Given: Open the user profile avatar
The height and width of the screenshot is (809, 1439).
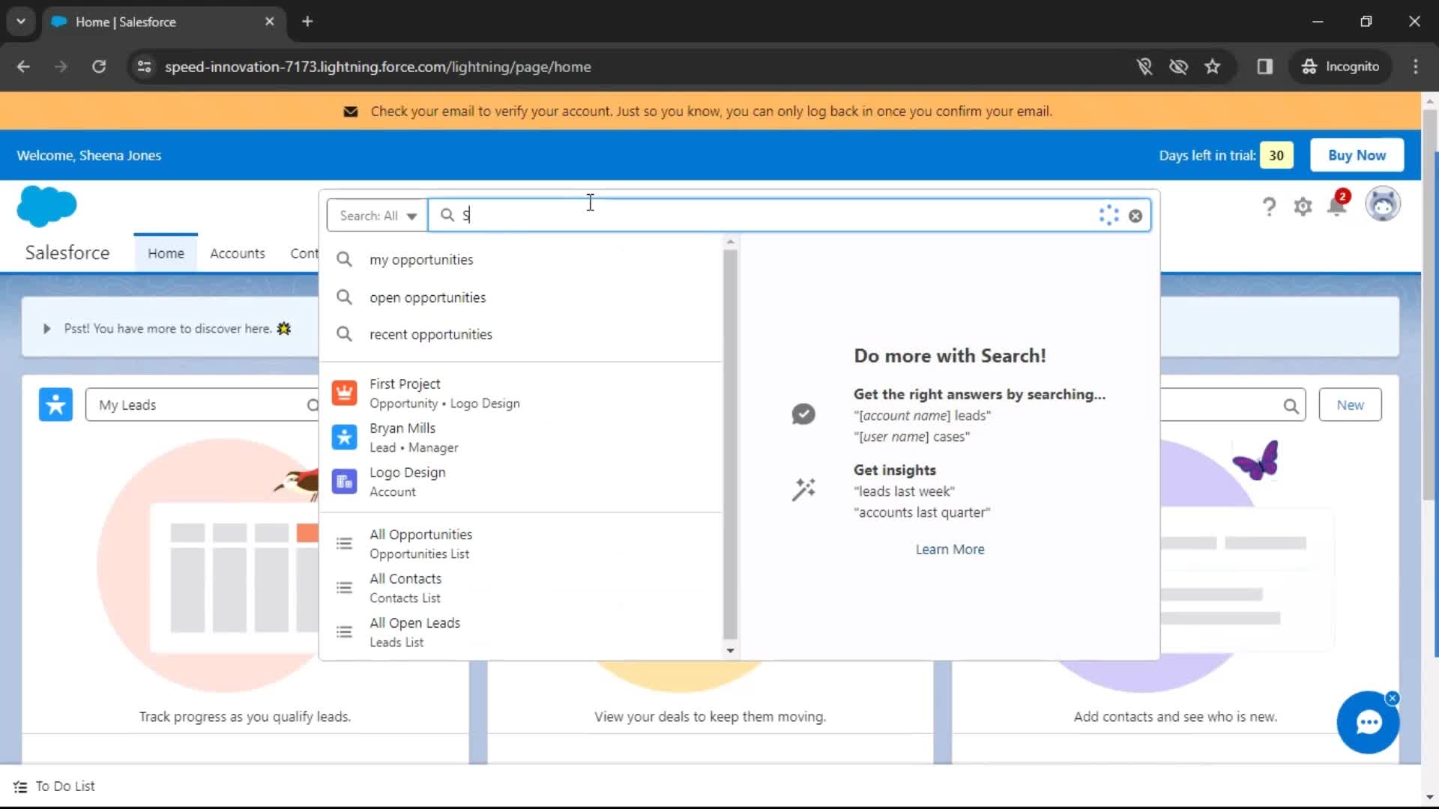Looking at the screenshot, I should pyautogui.click(x=1382, y=204).
